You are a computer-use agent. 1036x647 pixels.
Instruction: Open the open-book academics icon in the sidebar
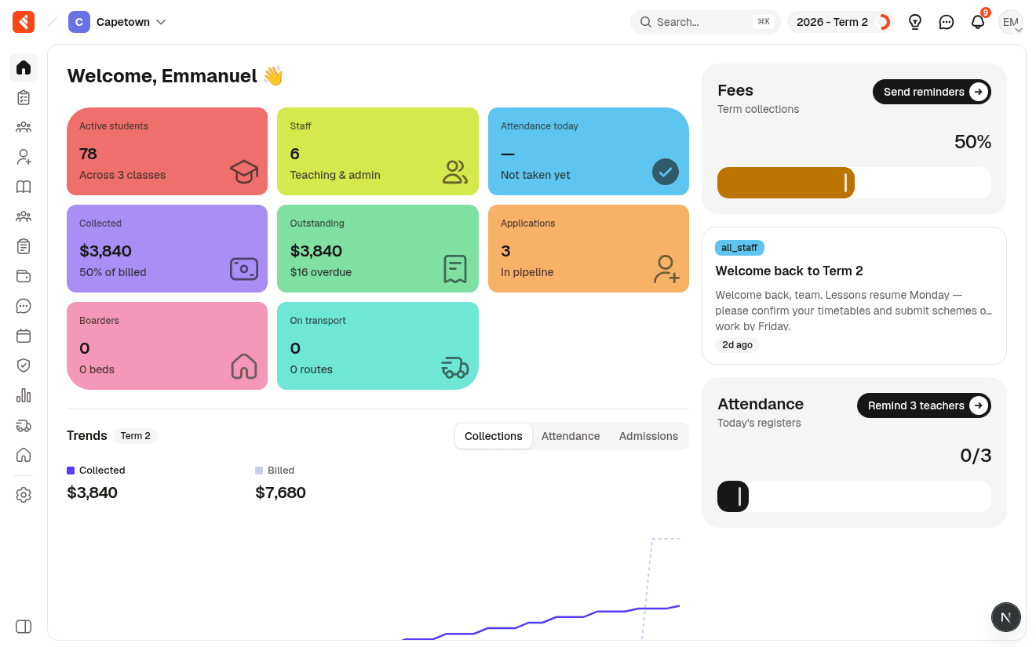(x=24, y=187)
